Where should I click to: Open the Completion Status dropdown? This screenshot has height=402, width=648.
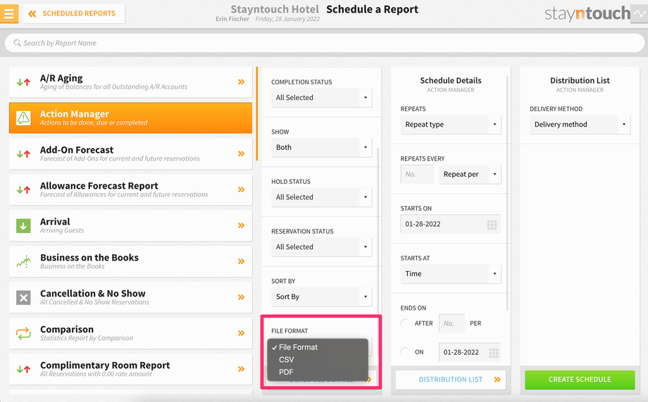pyautogui.click(x=321, y=97)
